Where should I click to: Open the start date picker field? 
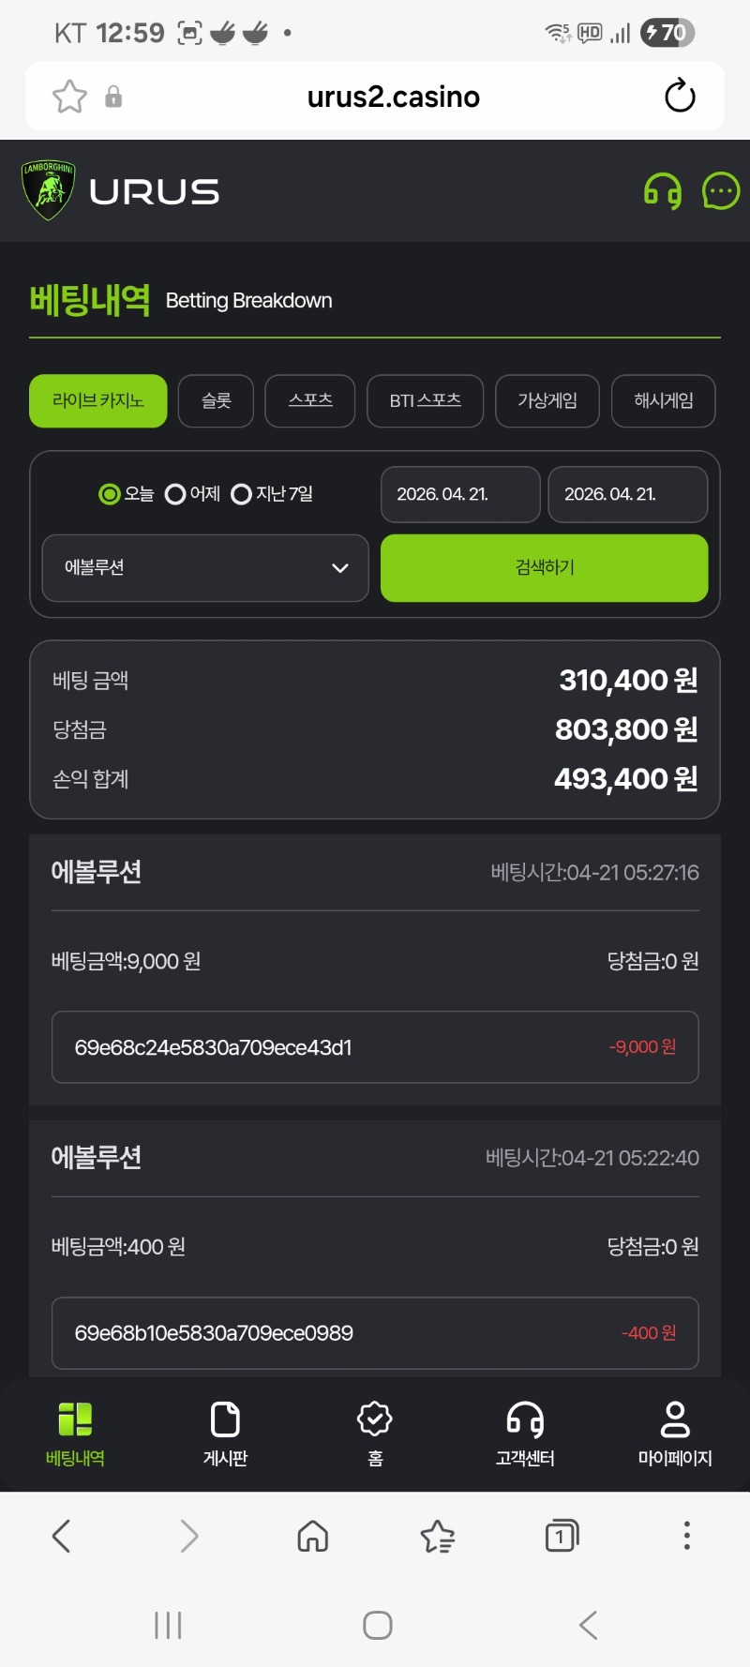pos(460,494)
